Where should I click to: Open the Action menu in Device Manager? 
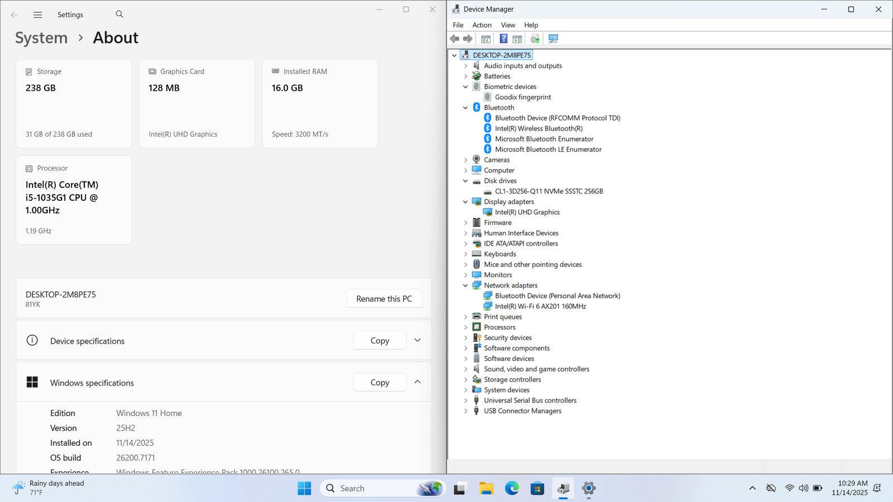coord(482,25)
